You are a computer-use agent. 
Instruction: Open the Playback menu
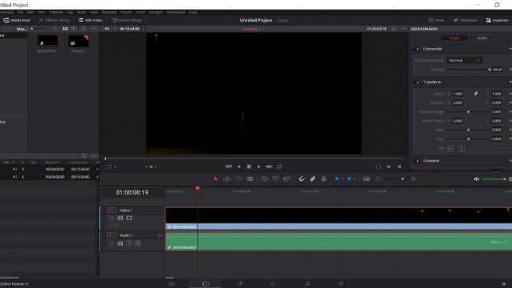[109, 13]
